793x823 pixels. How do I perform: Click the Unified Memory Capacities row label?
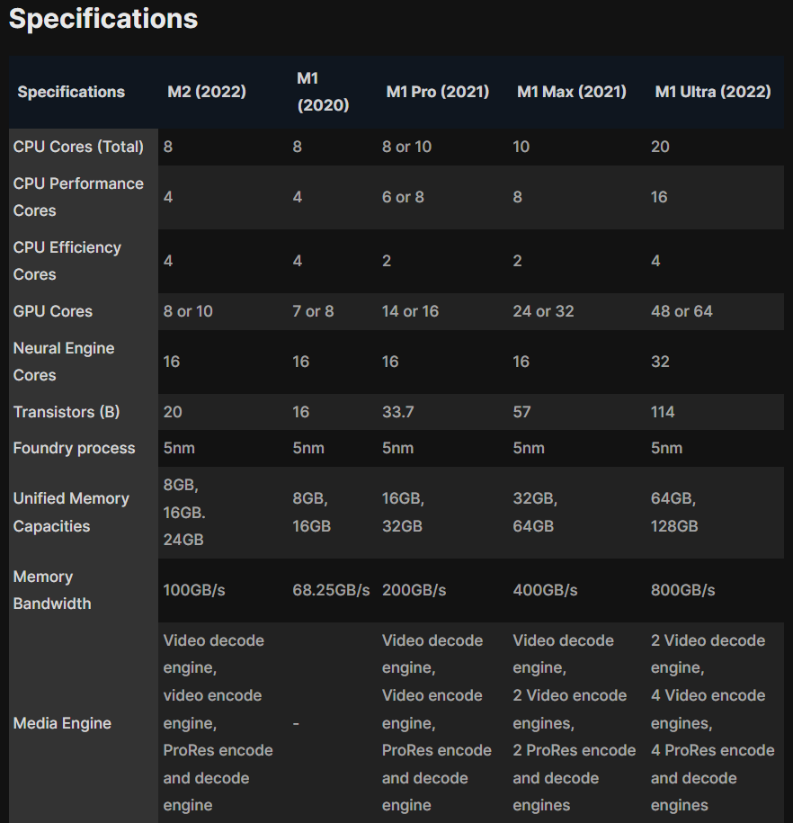(71, 512)
